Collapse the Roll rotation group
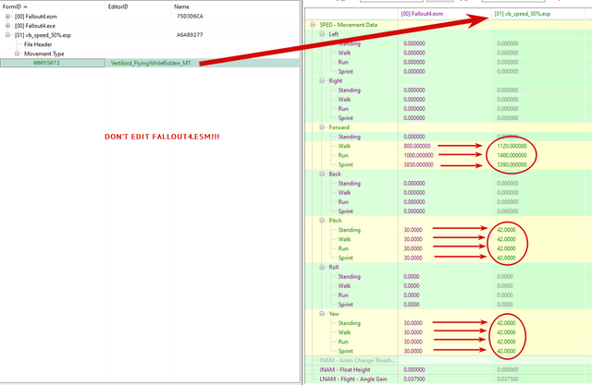Viewport: 592px width, 385px height. pos(322,267)
